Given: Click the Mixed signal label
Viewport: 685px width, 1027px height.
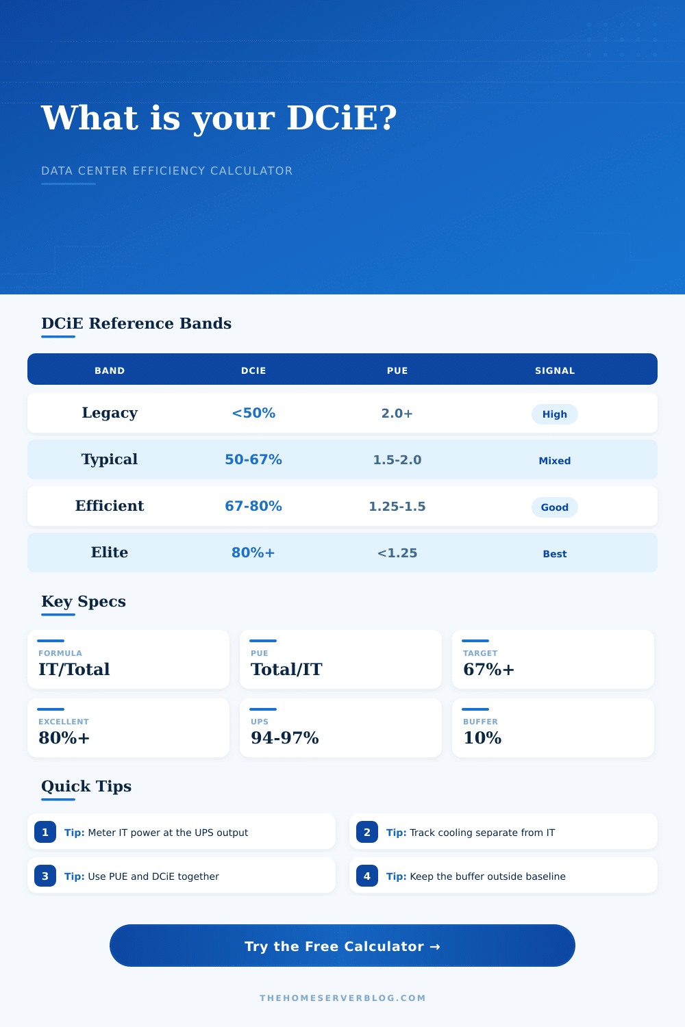Looking at the screenshot, I should coord(555,461).
